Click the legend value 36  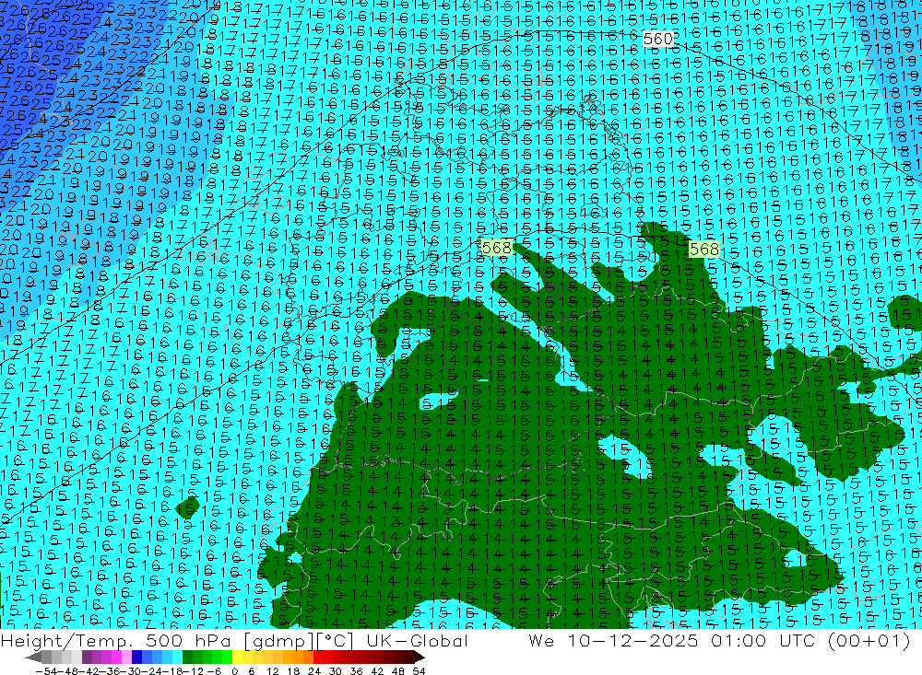tap(356, 671)
